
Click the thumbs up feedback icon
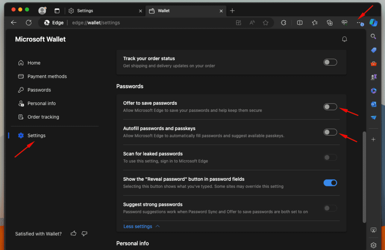coord(73,234)
